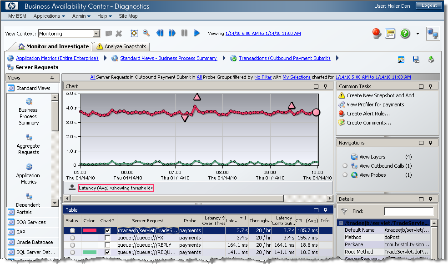
Task: Select the View Probes radio button
Action: 345,175
